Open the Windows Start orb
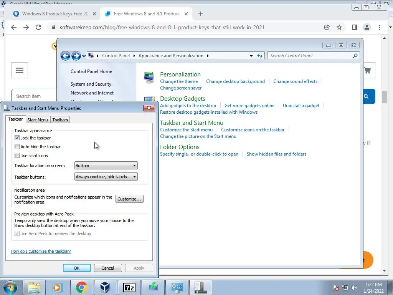The image size is (393, 295). [10, 287]
